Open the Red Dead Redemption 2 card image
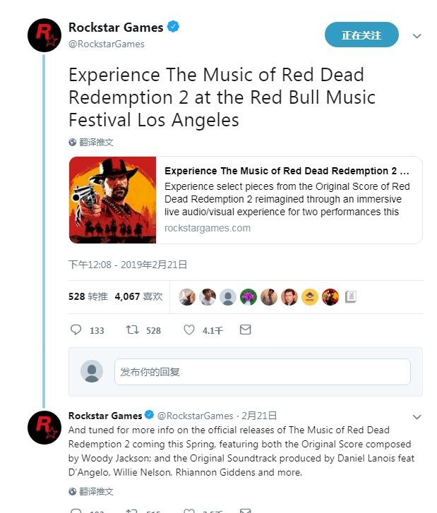Image resolution: width=437 pixels, height=513 pixels. (x=113, y=200)
